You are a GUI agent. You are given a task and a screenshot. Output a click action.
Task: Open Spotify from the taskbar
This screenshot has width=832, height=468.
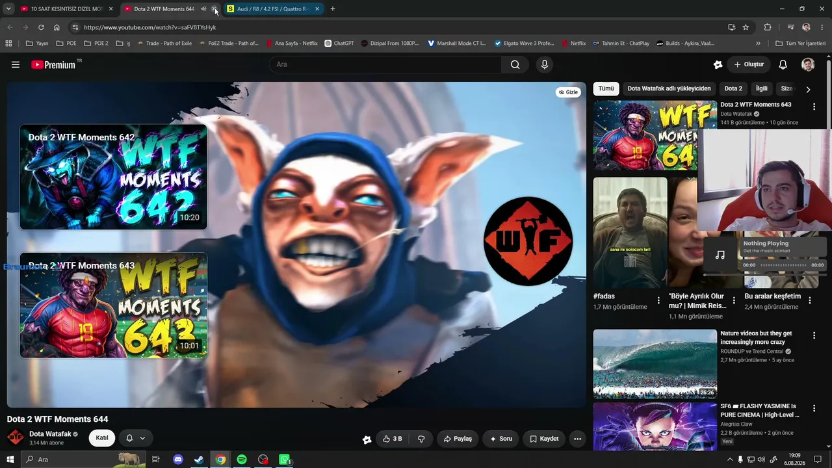pyautogui.click(x=242, y=460)
